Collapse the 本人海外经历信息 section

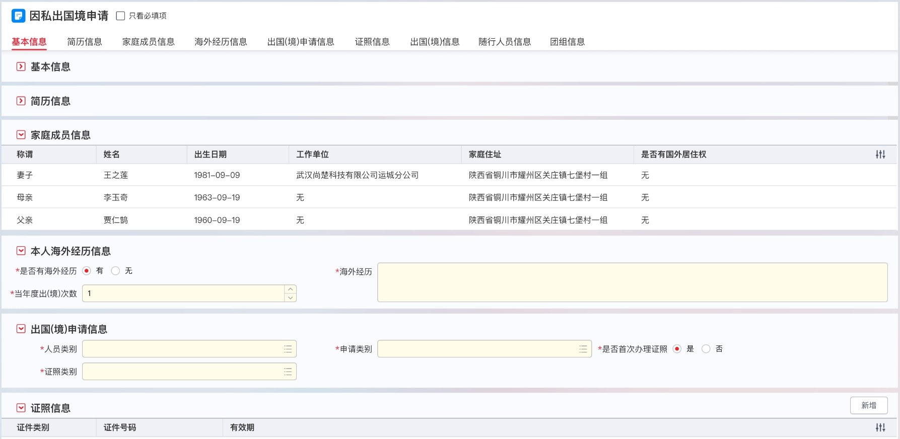[21, 251]
